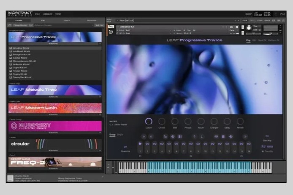
Task: Open the Send FX page
Action: coord(262,40)
